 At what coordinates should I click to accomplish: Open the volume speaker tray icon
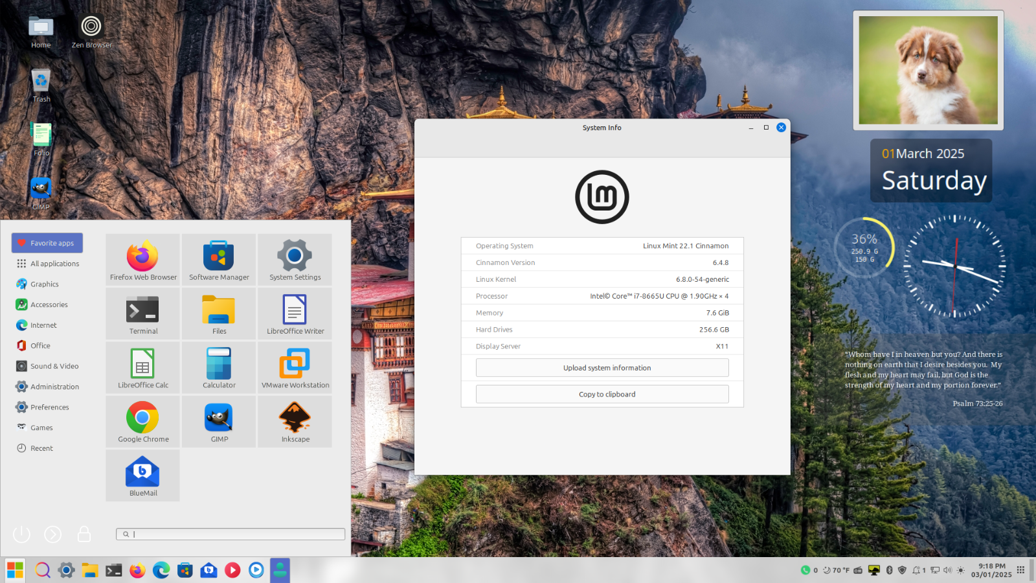click(947, 570)
